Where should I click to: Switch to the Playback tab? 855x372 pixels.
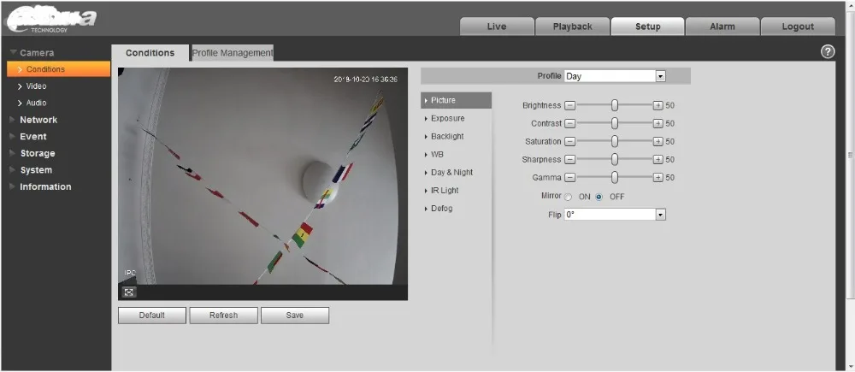click(573, 27)
